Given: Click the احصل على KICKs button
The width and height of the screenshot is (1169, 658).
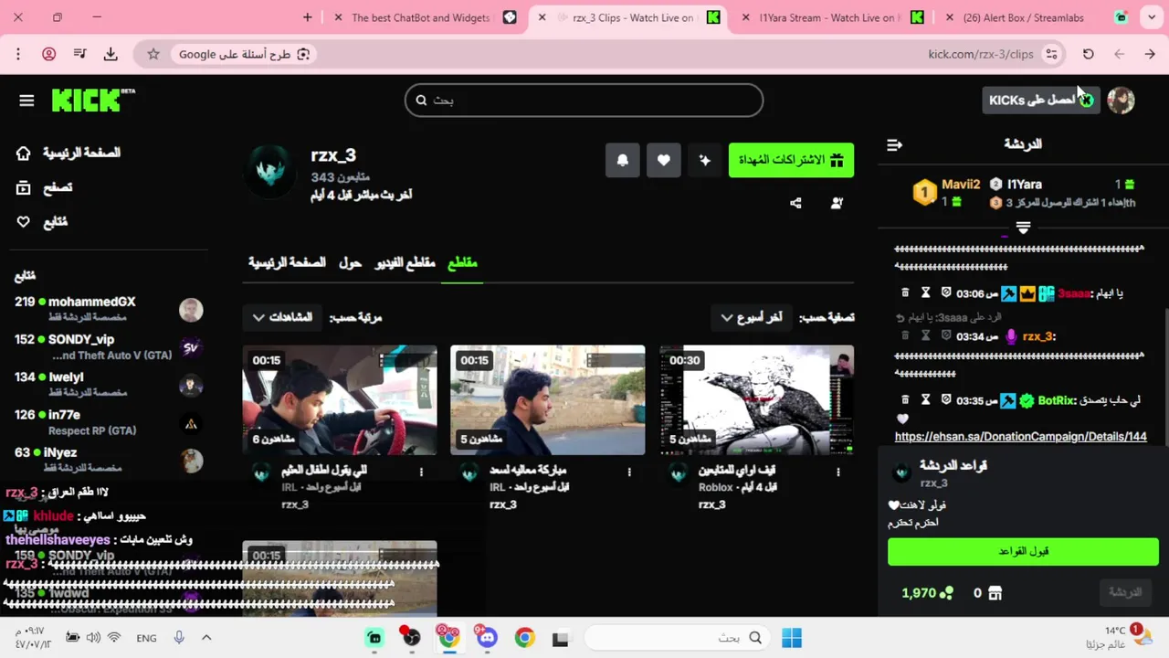Looking at the screenshot, I should coord(1041,100).
